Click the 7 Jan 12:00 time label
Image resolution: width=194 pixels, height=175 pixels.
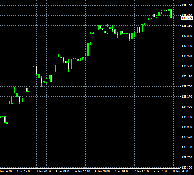tap(141, 171)
